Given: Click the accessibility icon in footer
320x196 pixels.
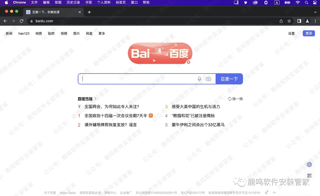Looking at the screenshot, I should click(267, 192).
